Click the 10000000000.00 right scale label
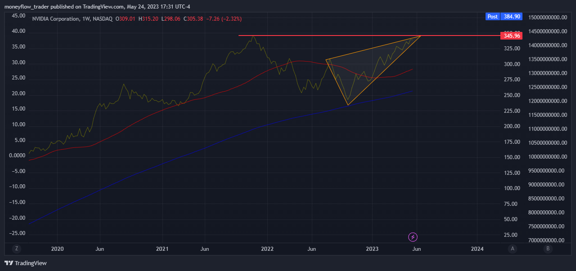576x271 pixels. [547, 157]
